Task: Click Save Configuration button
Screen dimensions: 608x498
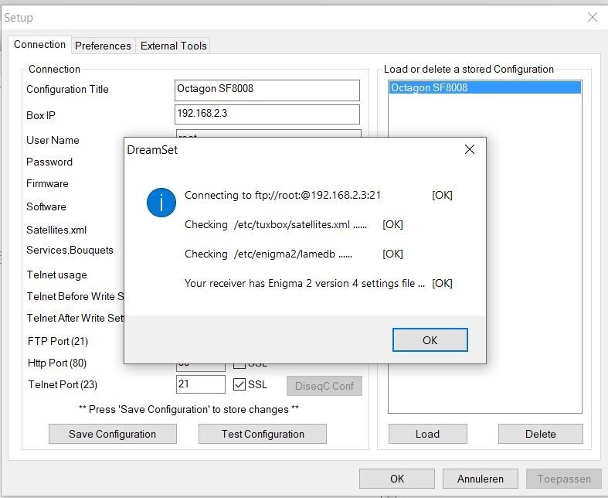Action: pyautogui.click(x=113, y=434)
